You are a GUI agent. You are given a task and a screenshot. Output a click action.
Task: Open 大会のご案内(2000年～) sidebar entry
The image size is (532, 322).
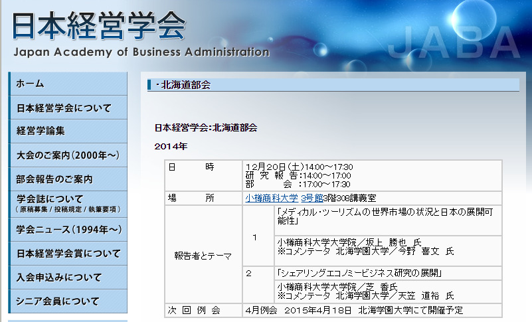coord(66,155)
